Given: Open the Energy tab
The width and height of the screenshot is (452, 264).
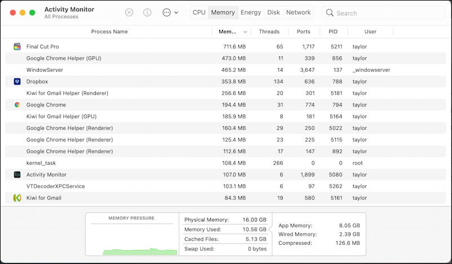Looking at the screenshot, I should pyautogui.click(x=251, y=12).
